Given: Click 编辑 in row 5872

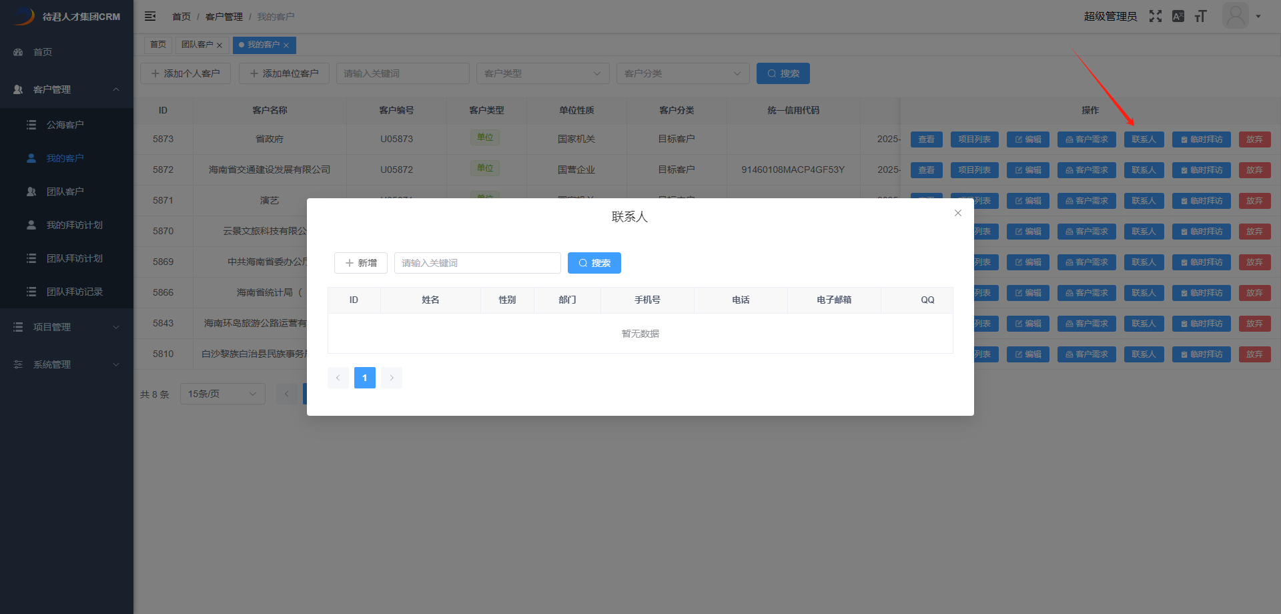Looking at the screenshot, I should pyautogui.click(x=1028, y=170).
